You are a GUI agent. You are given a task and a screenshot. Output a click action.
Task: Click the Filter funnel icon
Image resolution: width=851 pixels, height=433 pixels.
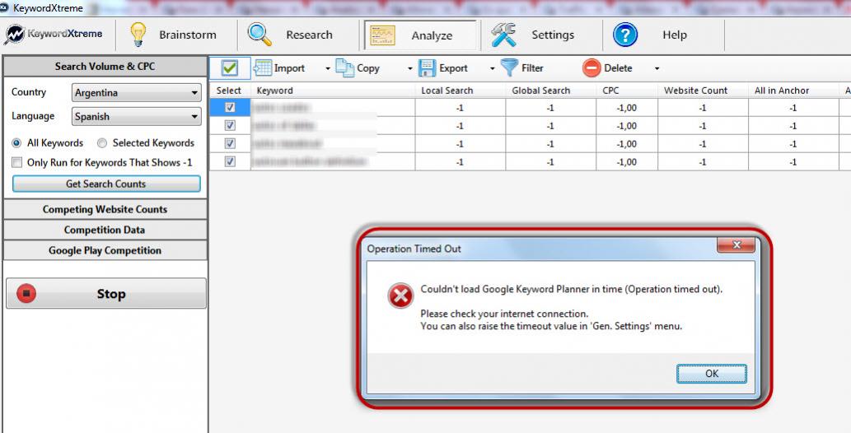509,68
